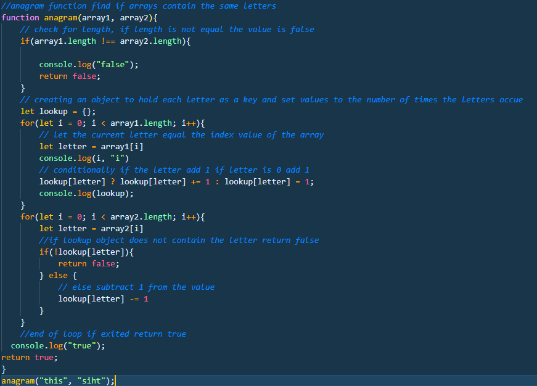Click the comment '//end of loop if exited return true'
The height and width of the screenshot is (386, 537).
pos(103,334)
